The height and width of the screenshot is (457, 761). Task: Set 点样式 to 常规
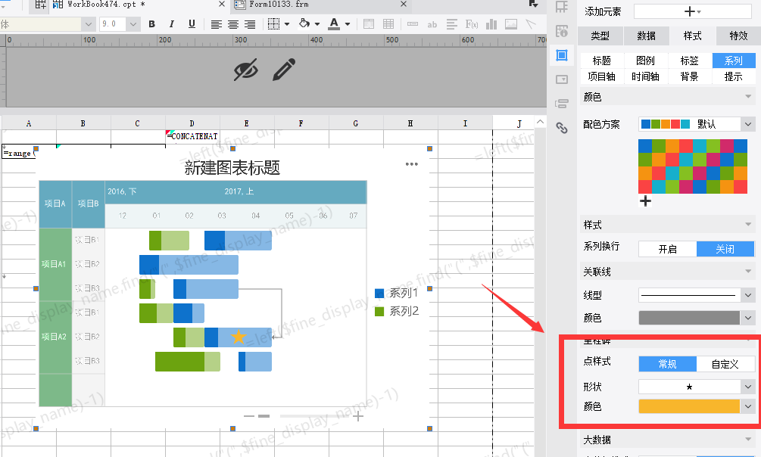tap(667, 364)
